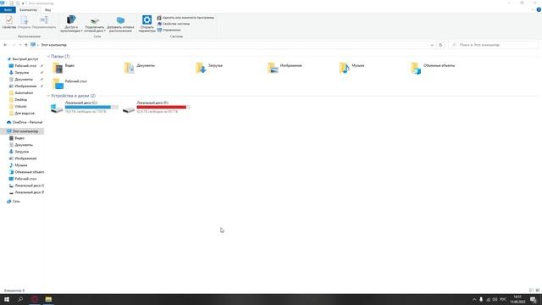Open the Windows Start menu

(7, 299)
